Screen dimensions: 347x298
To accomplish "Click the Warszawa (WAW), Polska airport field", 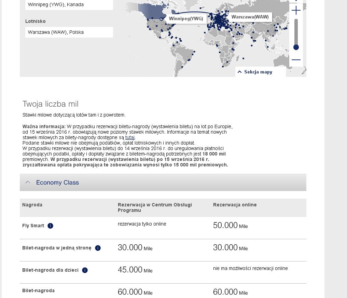I will click(69, 32).
